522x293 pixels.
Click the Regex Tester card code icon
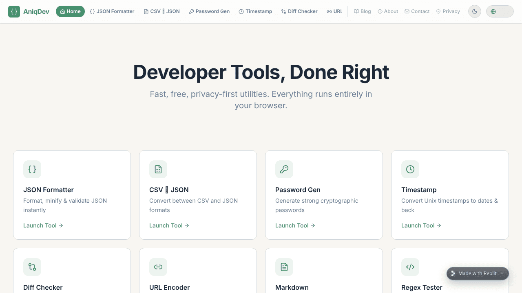click(410, 267)
